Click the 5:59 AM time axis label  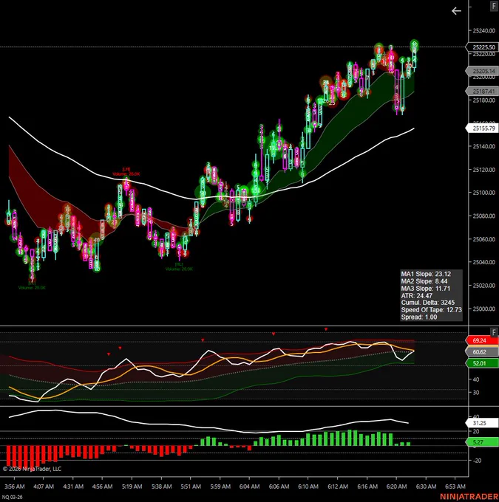[x=220, y=486]
